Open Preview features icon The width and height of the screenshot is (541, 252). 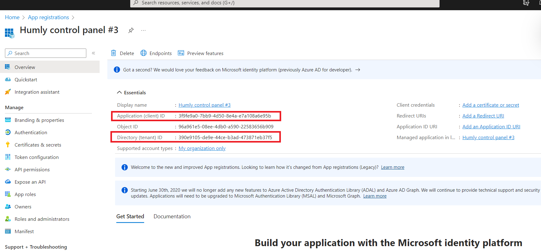(181, 53)
